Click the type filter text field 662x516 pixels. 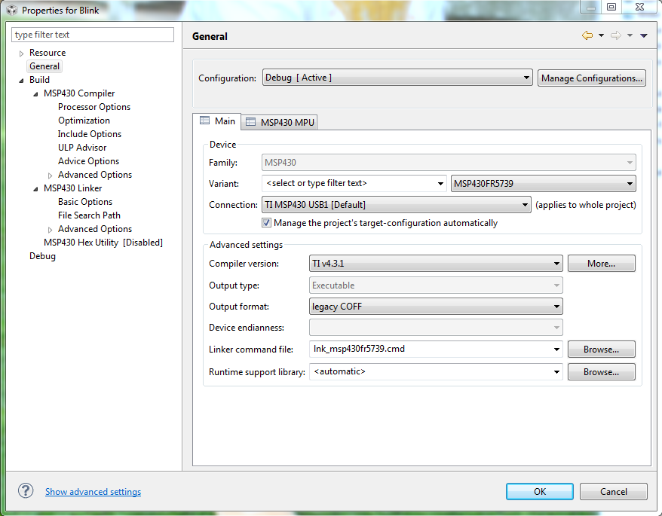point(93,35)
